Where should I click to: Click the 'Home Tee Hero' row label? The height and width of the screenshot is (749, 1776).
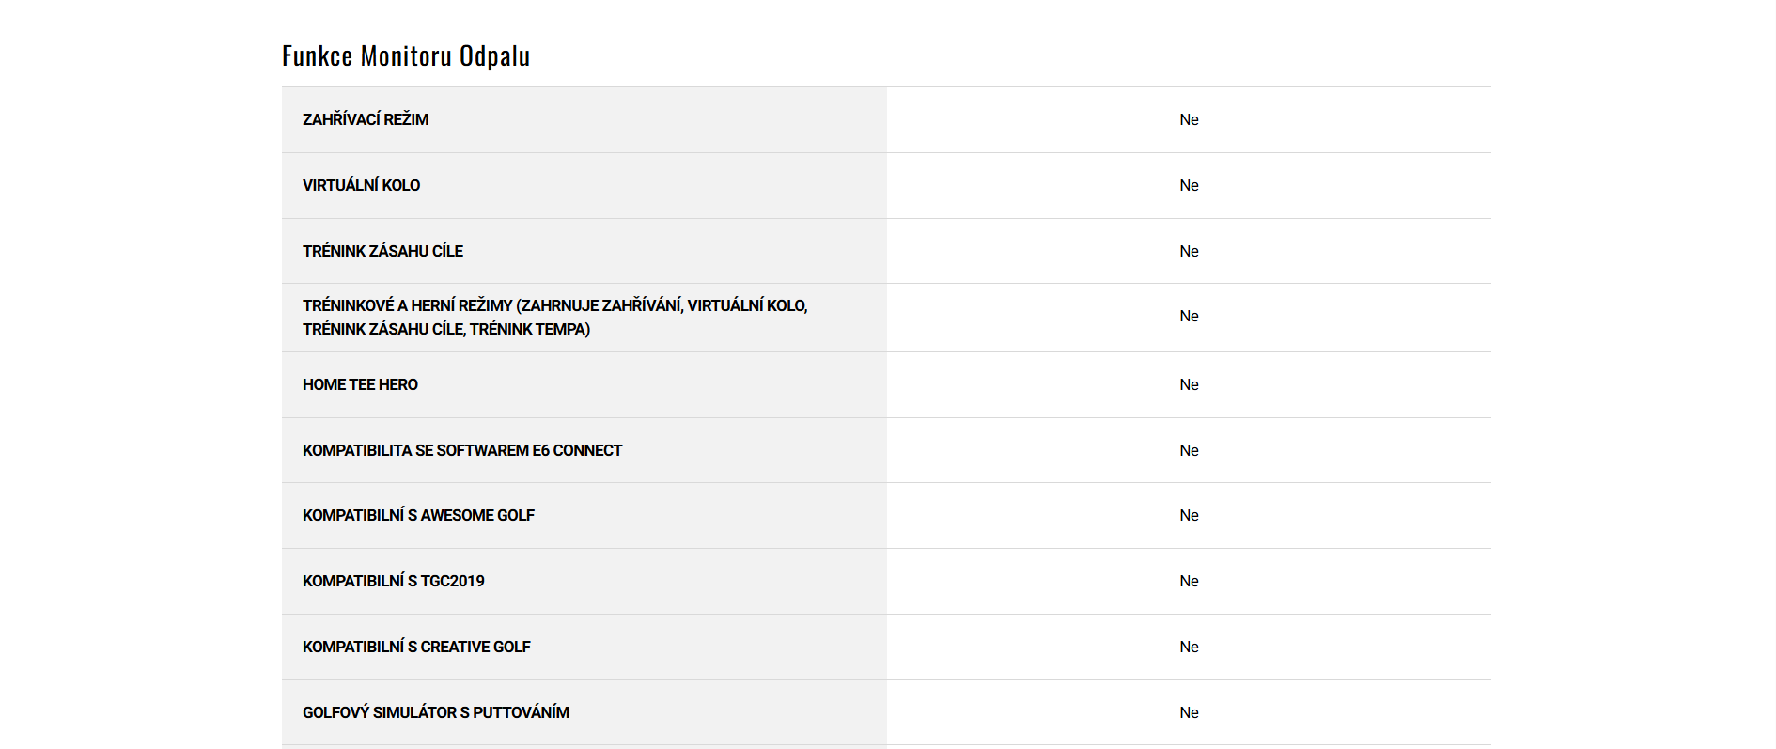(360, 385)
